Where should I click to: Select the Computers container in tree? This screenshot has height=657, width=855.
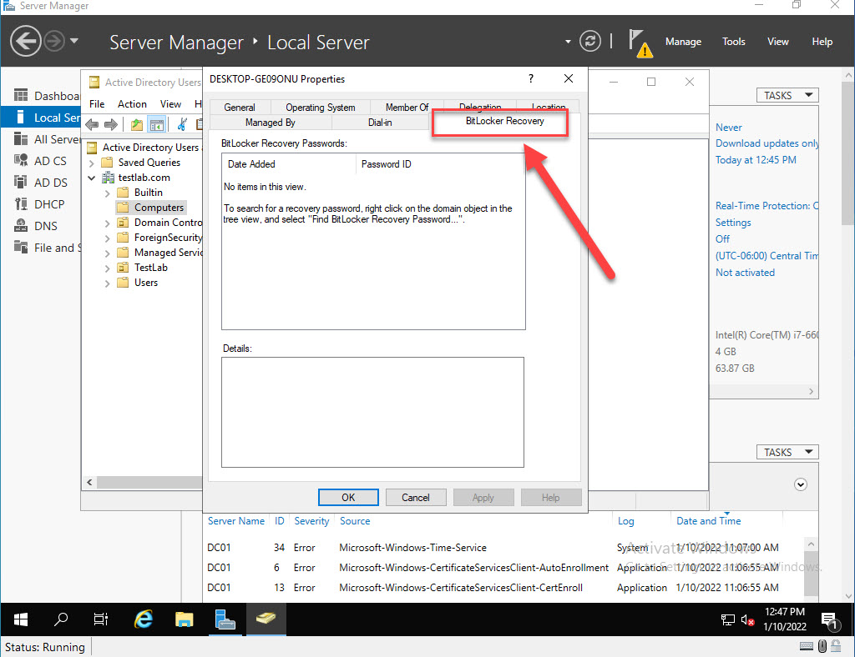coord(159,208)
